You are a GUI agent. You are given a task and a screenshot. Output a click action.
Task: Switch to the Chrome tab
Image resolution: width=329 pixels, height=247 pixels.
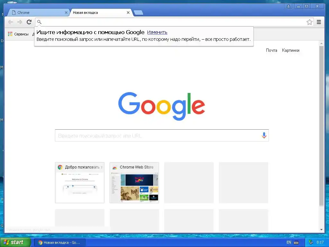38,13
